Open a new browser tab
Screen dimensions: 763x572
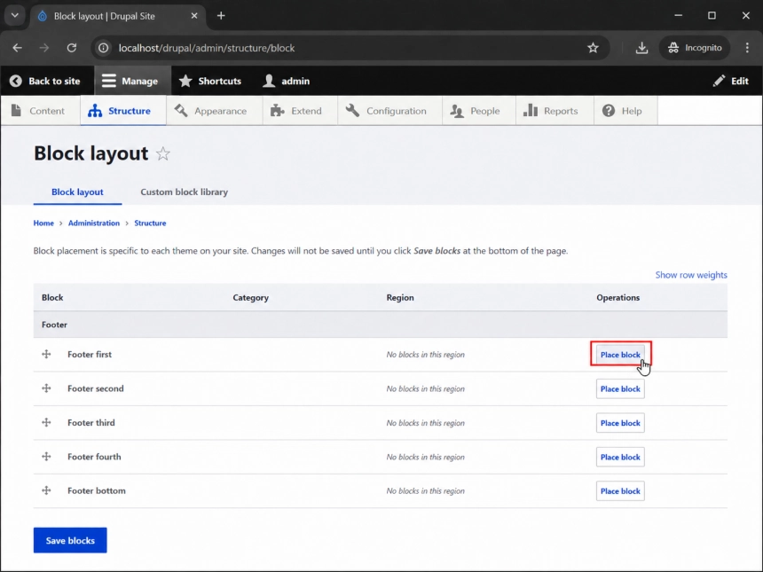coord(221,16)
